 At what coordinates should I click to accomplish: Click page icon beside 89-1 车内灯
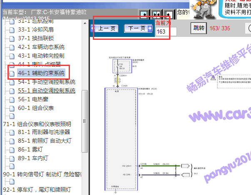tap(12, 158)
